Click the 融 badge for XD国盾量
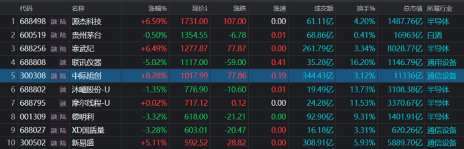 point(54,130)
